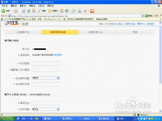Click the 提交建议 feedback link

pyautogui.click(x=151, y=24)
